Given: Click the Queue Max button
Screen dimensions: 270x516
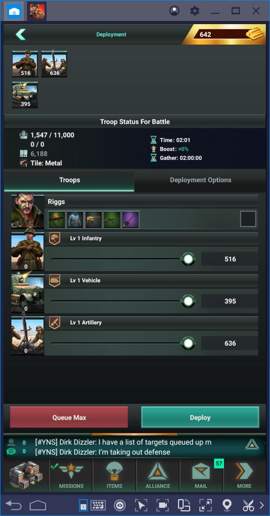Looking at the screenshot, I should pyautogui.click(x=69, y=417).
